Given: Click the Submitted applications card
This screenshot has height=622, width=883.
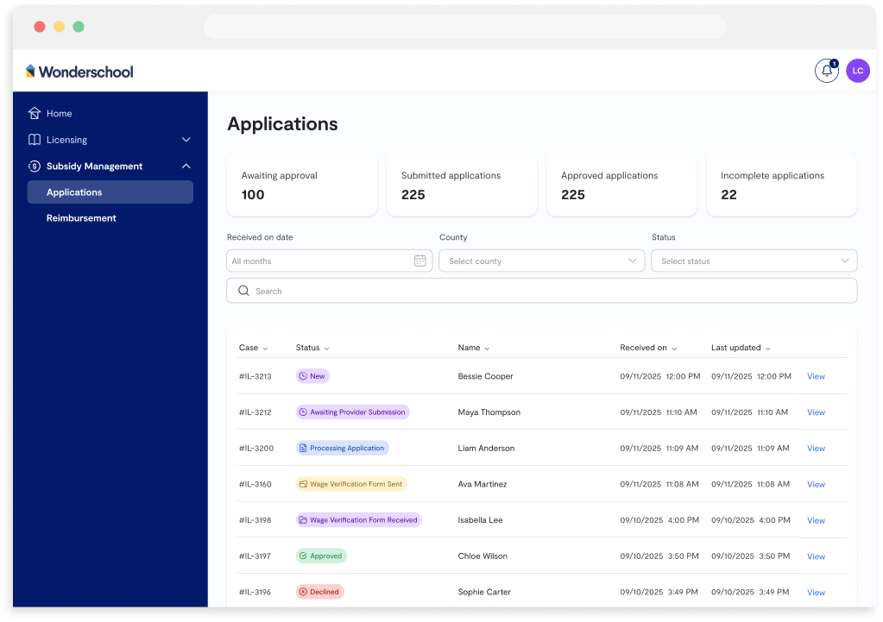Looking at the screenshot, I should [x=462, y=185].
